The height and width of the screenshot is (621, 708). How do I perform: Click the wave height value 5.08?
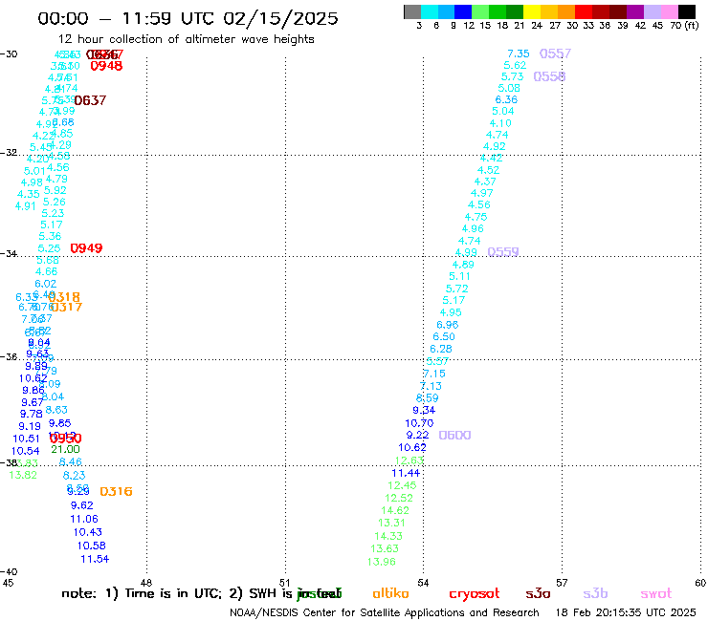[x=509, y=89]
